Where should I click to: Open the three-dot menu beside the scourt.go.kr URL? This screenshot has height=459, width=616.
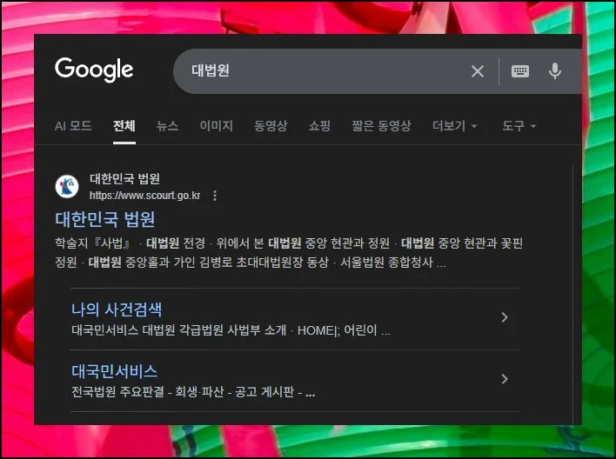(215, 196)
